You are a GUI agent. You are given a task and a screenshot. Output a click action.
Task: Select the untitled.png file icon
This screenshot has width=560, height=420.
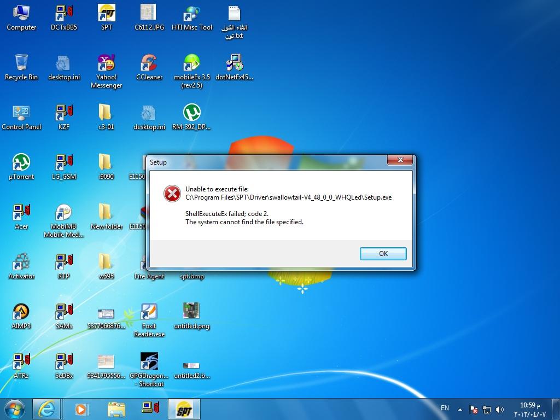tap(192, 316)
